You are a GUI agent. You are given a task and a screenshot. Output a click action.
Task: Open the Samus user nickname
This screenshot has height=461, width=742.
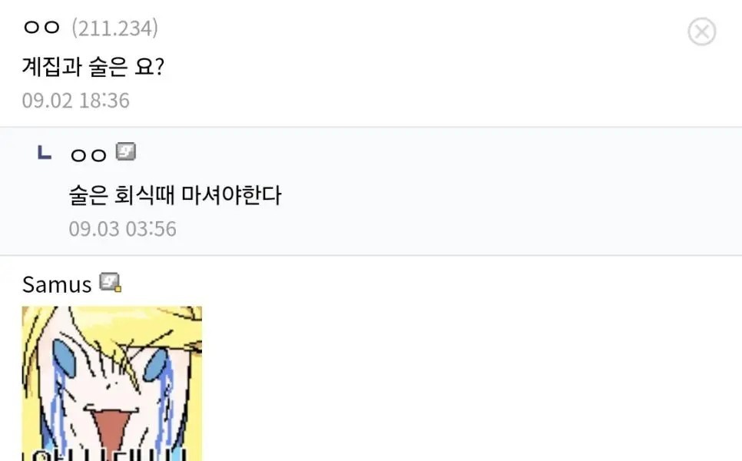click(x=57, y=284)
